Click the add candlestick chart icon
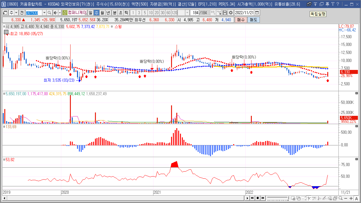This screenshot has width=361, height=203. pyautogui.click(x=213, y=13)
